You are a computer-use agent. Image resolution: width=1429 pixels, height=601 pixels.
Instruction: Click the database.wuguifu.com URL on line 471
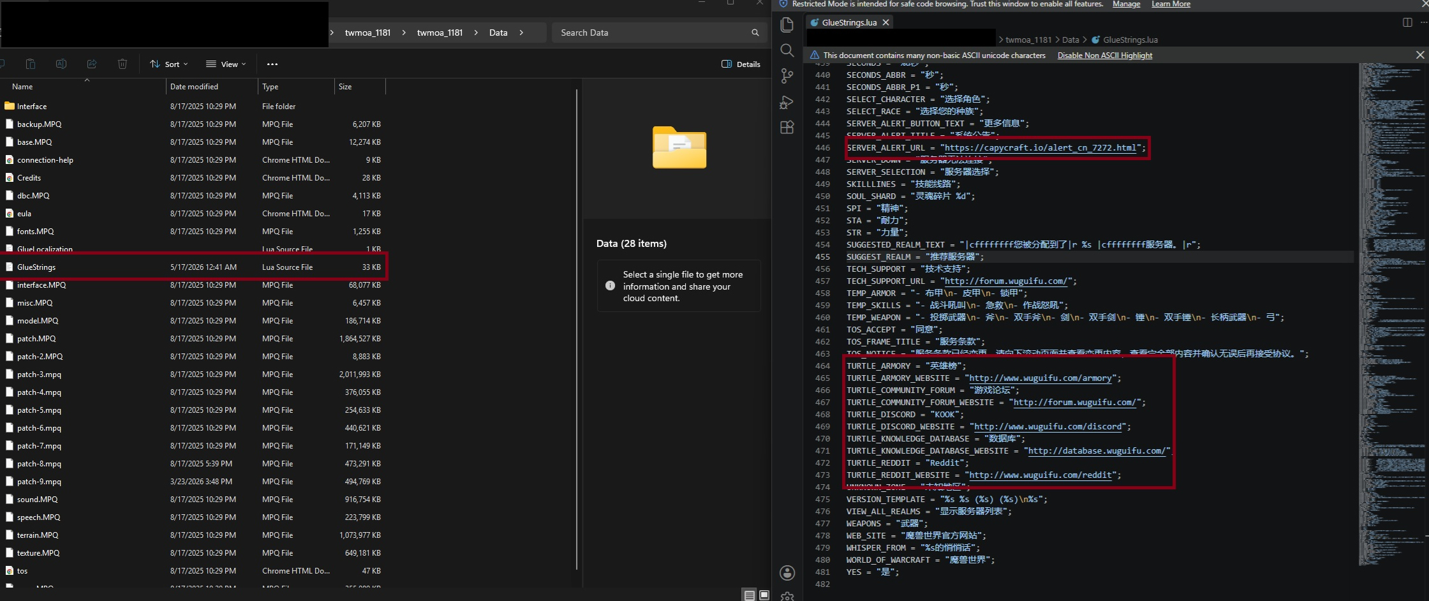tap(1099, 450)
